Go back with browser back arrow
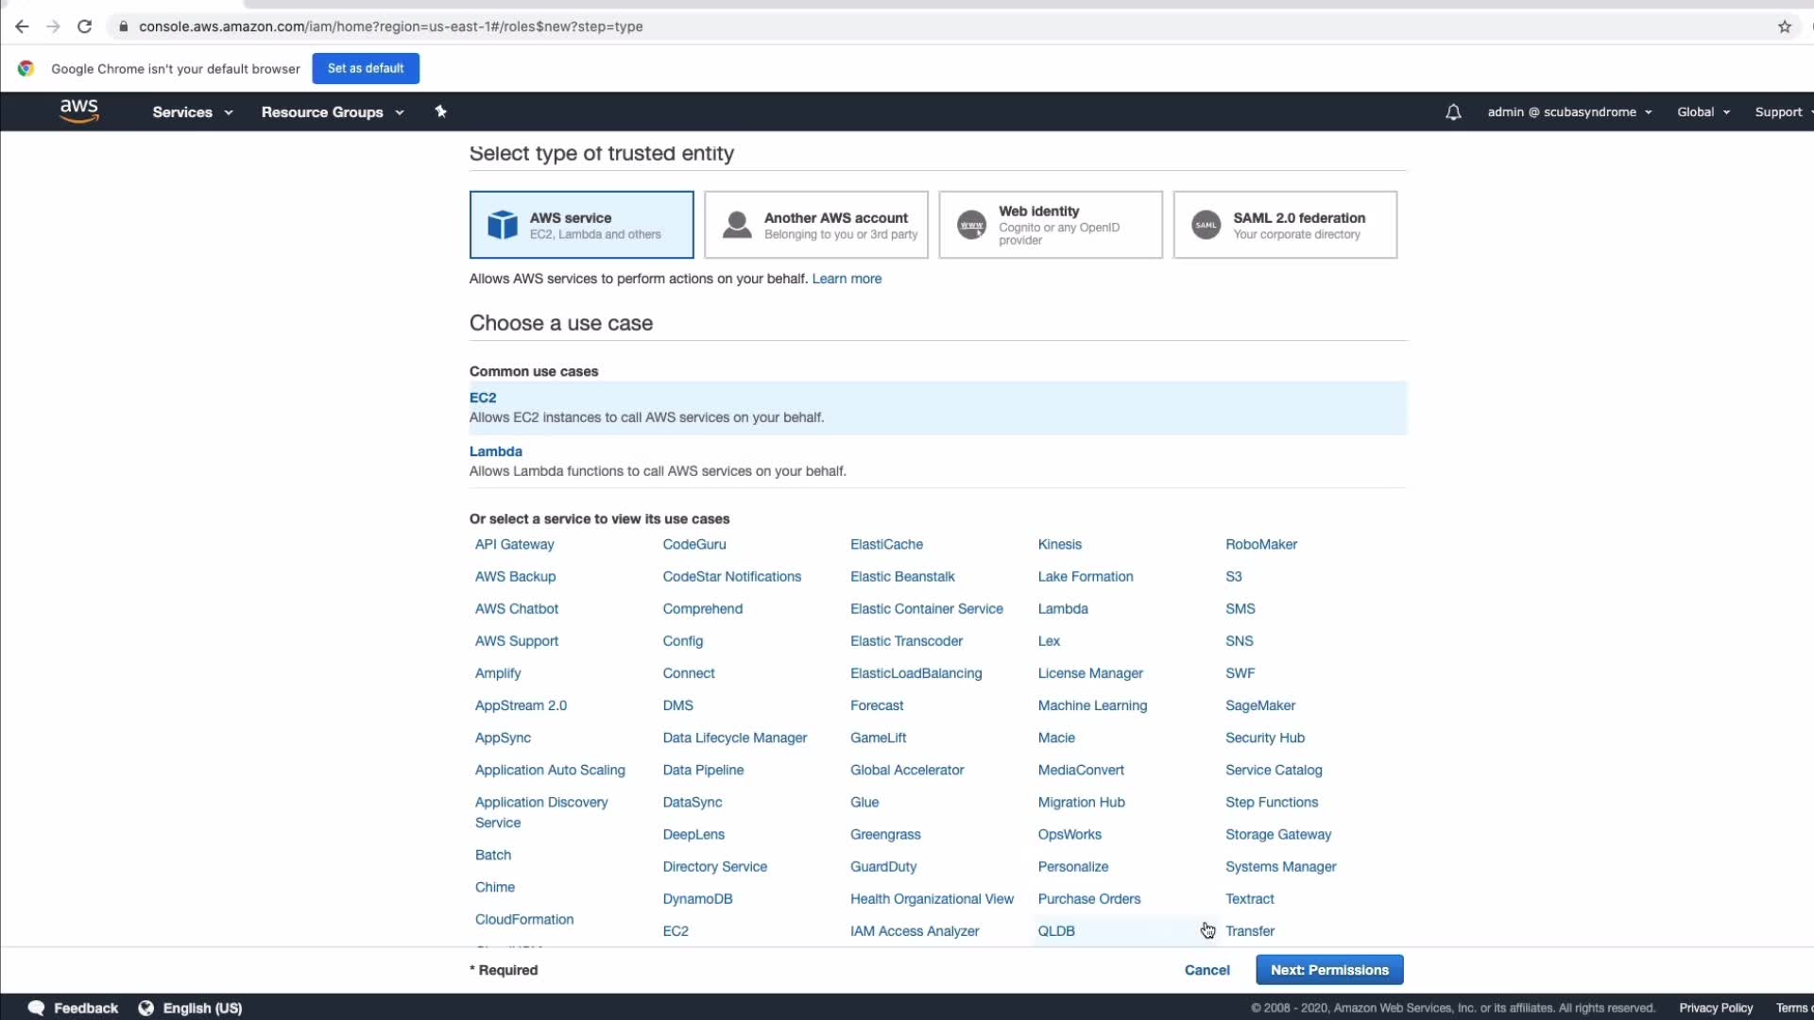1814x1020 pixels. (22, 26)
